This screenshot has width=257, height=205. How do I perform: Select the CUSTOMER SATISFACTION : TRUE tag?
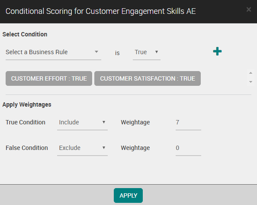[148, 78]
